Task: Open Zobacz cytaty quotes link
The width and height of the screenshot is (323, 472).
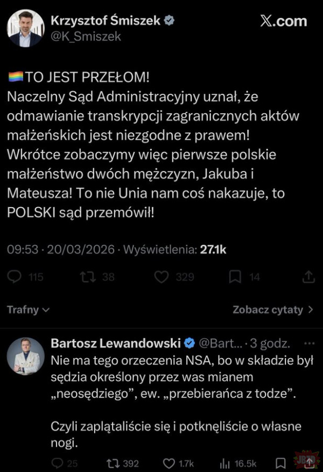Action: [273, 310]
